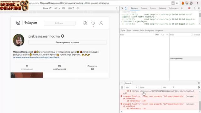Click the Styles Filter input field

point(137,35)
